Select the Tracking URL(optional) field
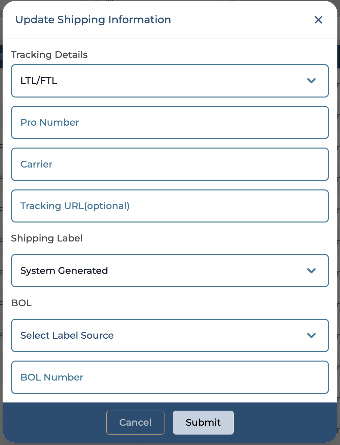Viewport: 340px width, 445px height. pyautogui.click(x=170, y=206)
